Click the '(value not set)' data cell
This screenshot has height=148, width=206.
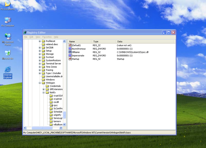coord(124,45)
